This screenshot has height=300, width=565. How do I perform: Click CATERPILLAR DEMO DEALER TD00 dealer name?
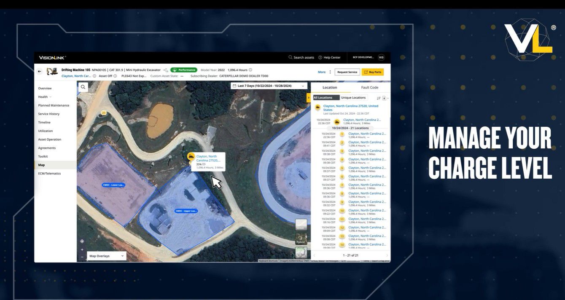[244, 76]
